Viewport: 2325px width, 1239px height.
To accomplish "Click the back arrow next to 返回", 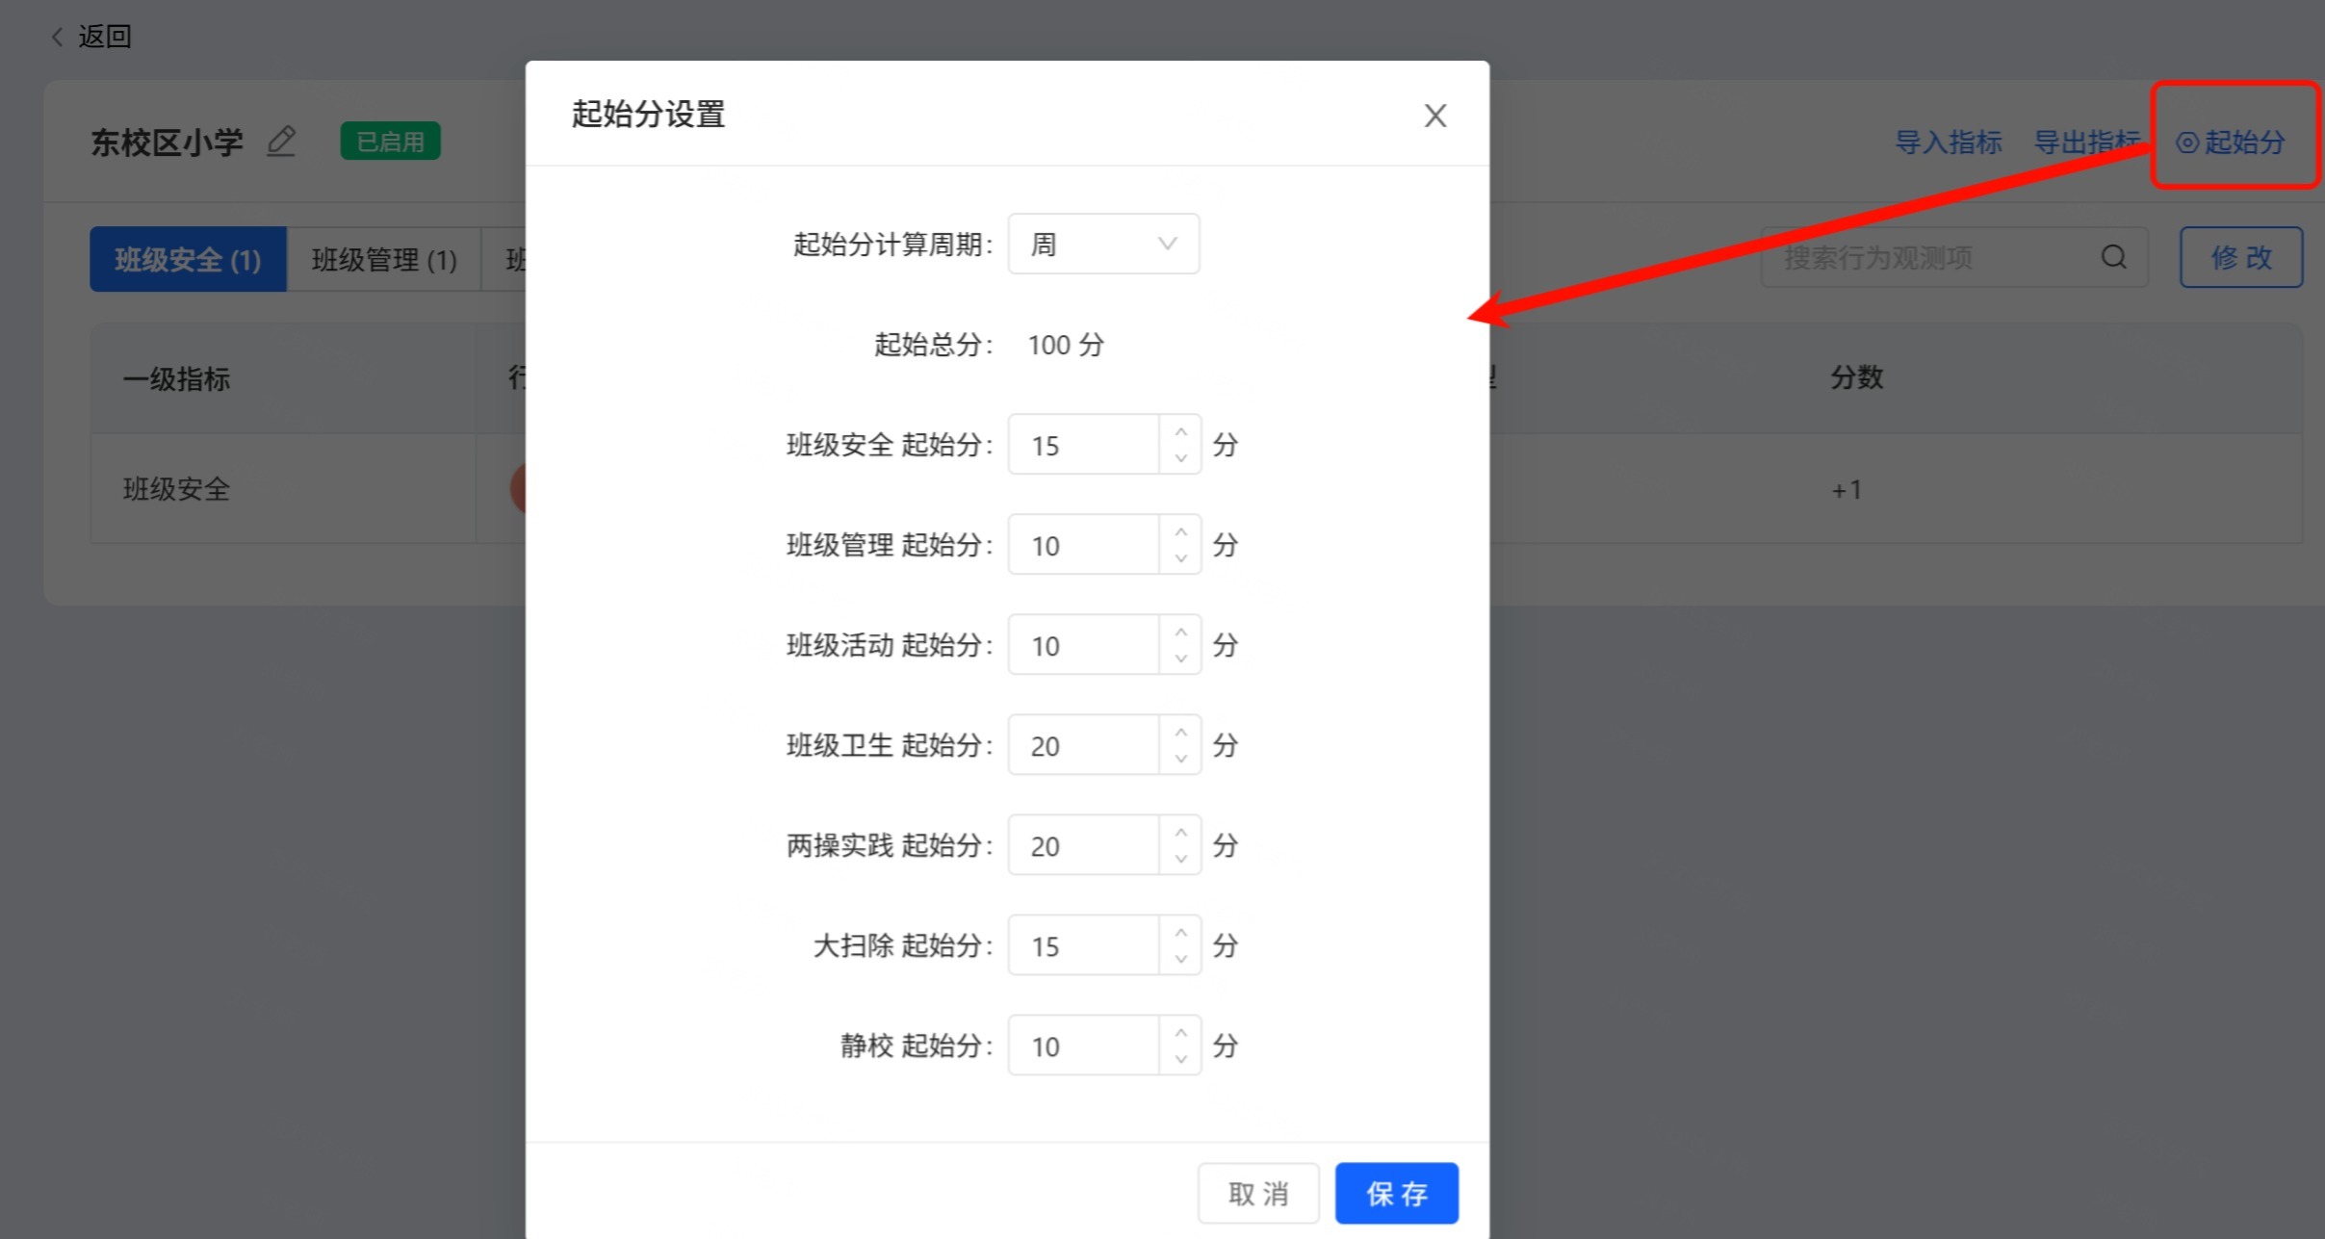I will tap(58, 37).
